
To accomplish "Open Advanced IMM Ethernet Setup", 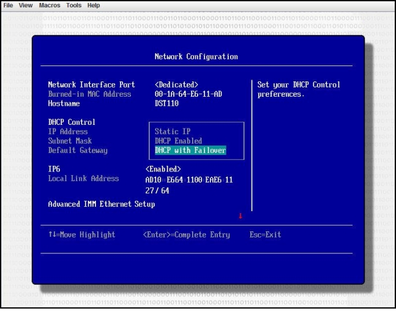I will pyautogui.click(x=101, y=204).
